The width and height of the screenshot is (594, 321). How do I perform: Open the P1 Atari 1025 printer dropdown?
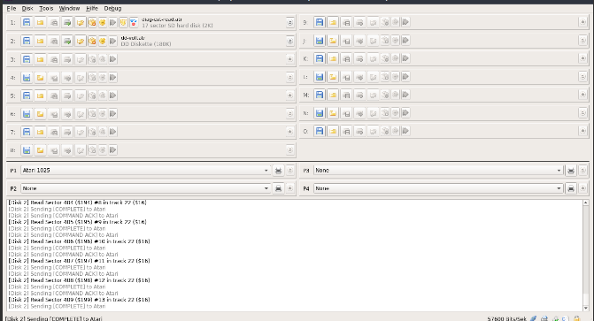click(x=145, y=171)
